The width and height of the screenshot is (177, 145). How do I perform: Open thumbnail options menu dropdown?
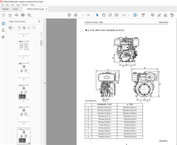(11, 28)
